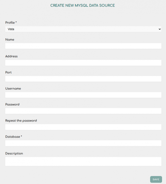Click into the Address text box
The height and width of the screenshot is (184, 166).
(83, 63)
